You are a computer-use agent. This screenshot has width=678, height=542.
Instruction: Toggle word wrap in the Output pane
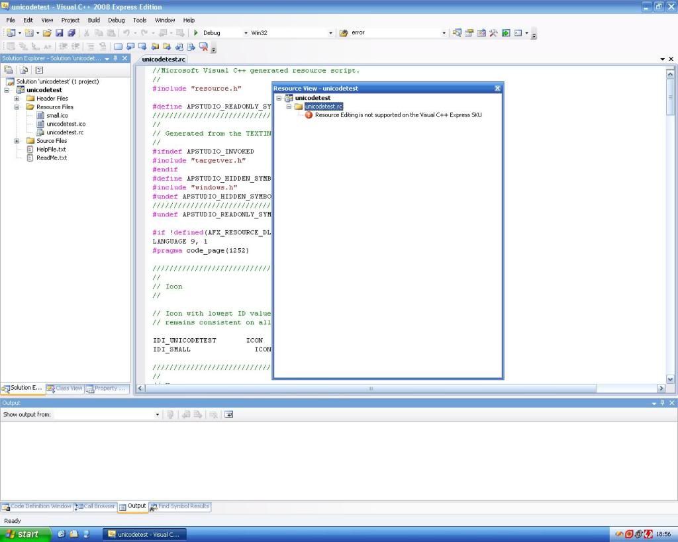pyautogui.click(x=228, y=414)
